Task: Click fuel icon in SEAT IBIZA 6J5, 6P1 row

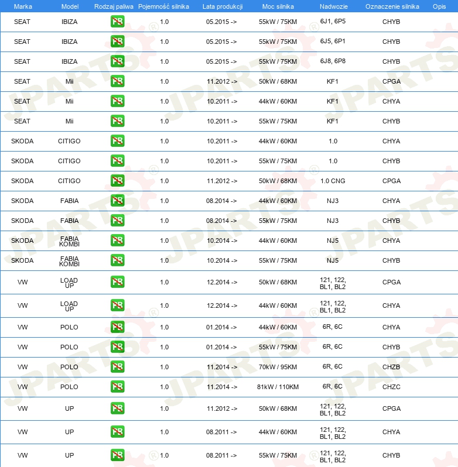Action: pos(117,42)
